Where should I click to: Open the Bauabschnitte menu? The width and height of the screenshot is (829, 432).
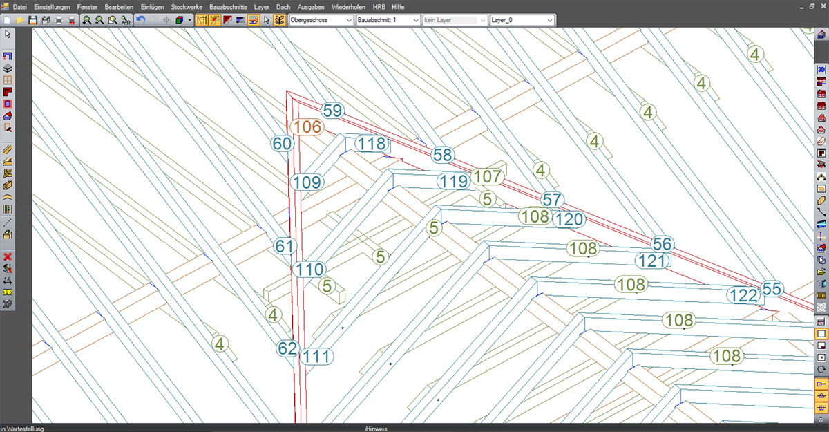[x=229, y=6]
